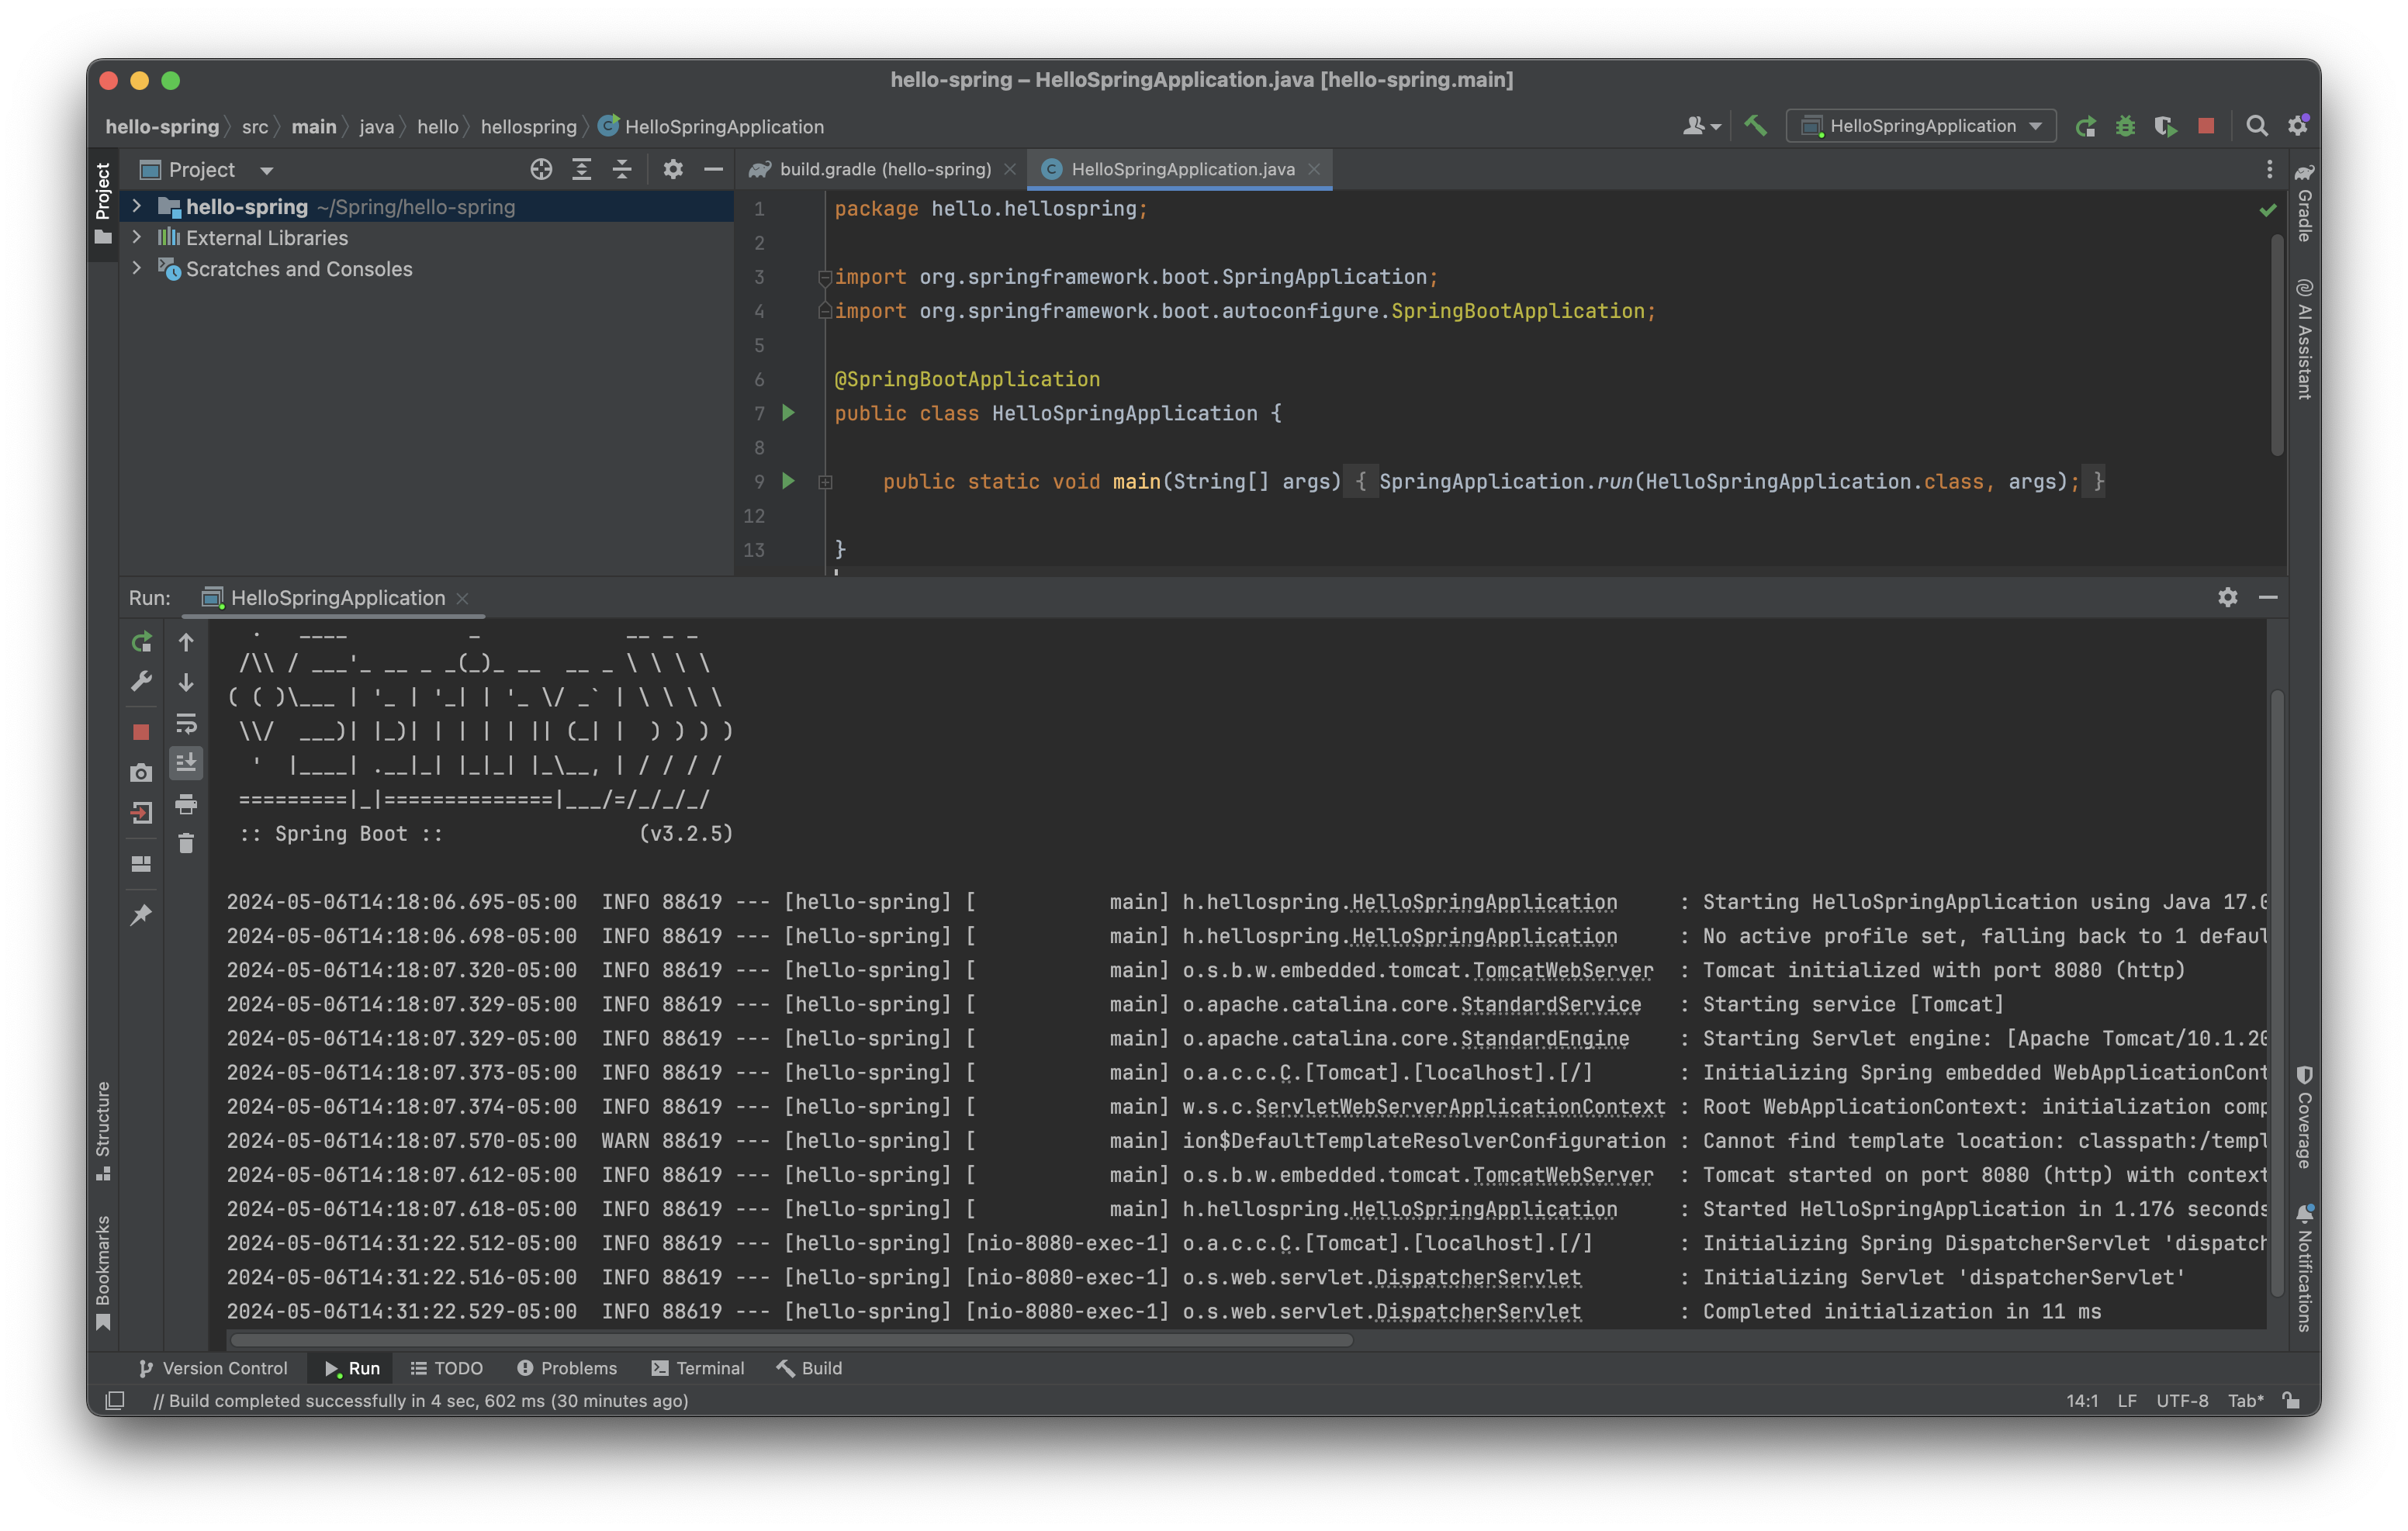Click run gutter arrow beside main method

point(788,481)
